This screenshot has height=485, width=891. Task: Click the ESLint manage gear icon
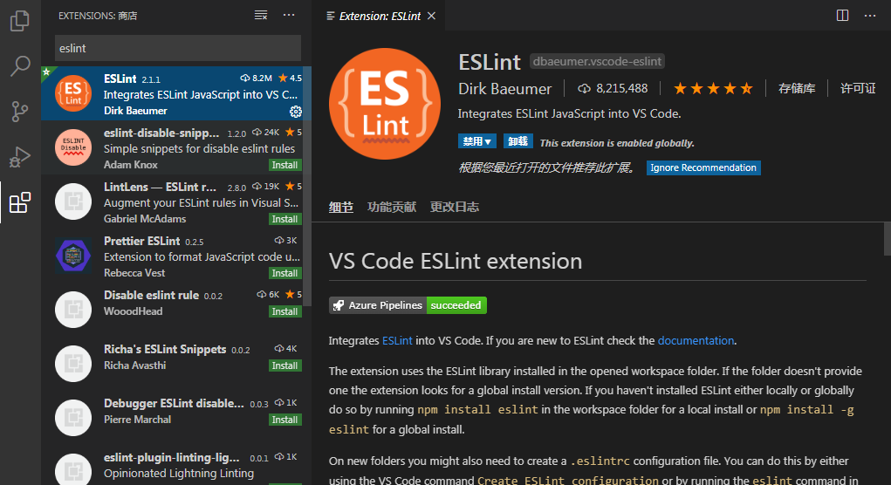pyautogui.click(x=296, y=112)
